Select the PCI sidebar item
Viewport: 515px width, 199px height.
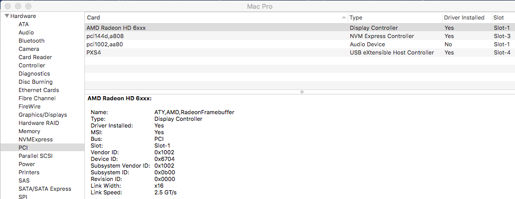pyautogui.click(x=42, y=148)
